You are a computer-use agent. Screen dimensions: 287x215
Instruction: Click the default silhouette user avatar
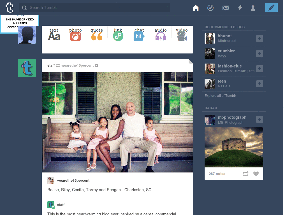27,35
